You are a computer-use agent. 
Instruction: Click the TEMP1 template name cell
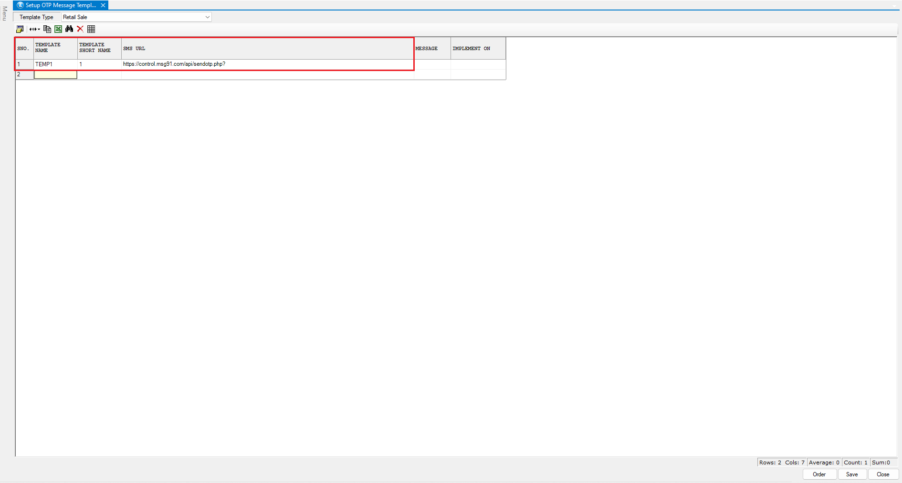tap(55, 64)
